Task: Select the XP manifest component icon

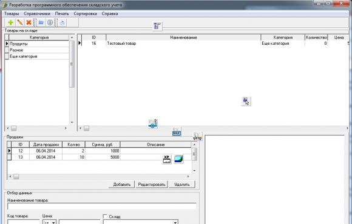Action: click(166, 159)
